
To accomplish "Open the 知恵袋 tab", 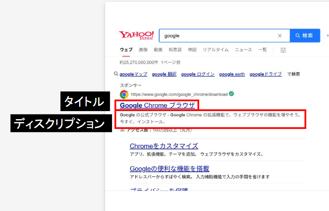I will (x=175, y=50).
